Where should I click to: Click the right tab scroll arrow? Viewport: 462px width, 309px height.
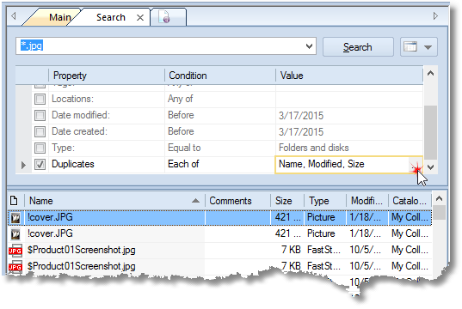[435, 15]
